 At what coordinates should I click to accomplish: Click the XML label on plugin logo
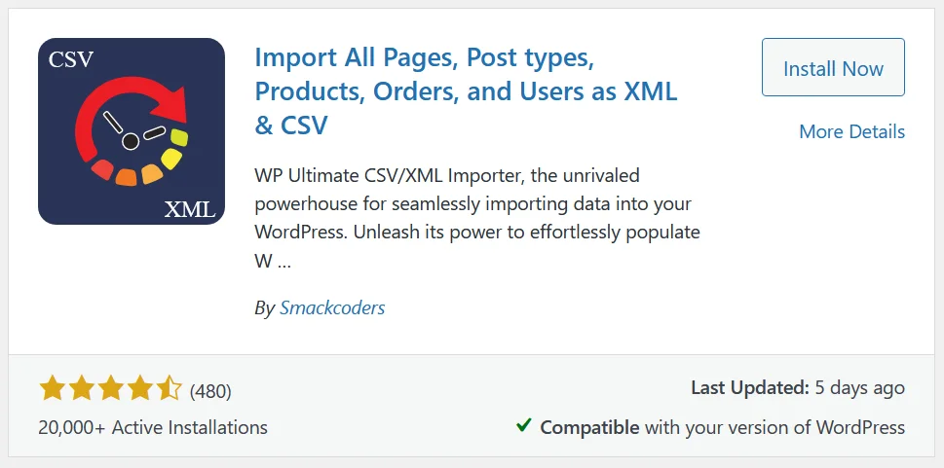[190, 208]
